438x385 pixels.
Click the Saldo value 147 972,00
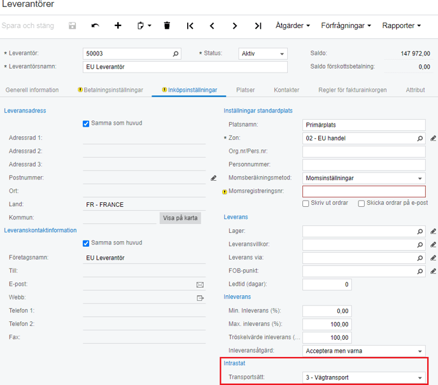415,53
